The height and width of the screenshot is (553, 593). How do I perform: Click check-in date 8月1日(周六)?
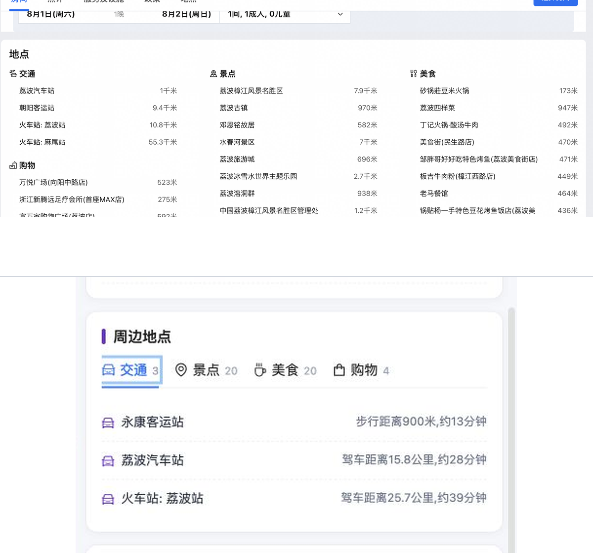(x=51, y=14)
